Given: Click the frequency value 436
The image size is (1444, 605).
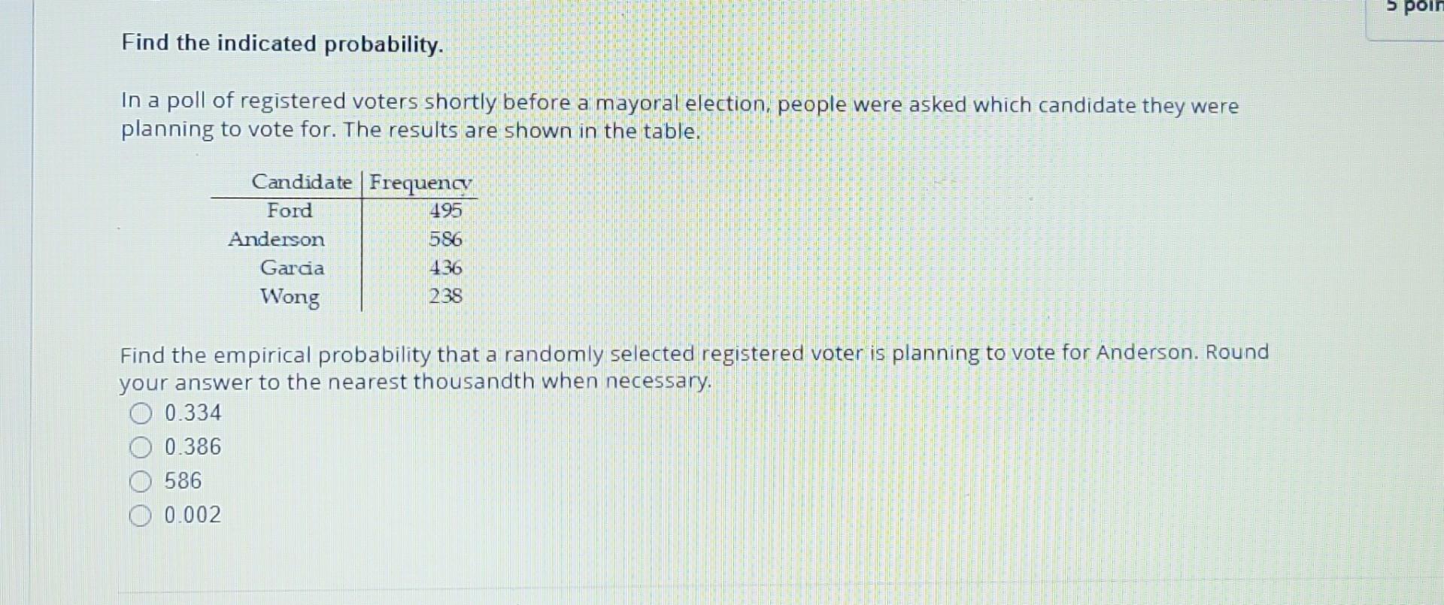Looking at the screenshot, I should (444, 268).
